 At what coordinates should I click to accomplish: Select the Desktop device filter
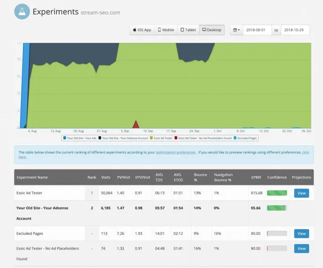211,30
